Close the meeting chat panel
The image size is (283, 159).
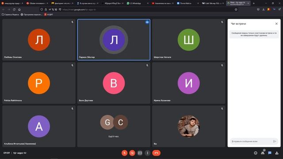click(x=276, y=23)
